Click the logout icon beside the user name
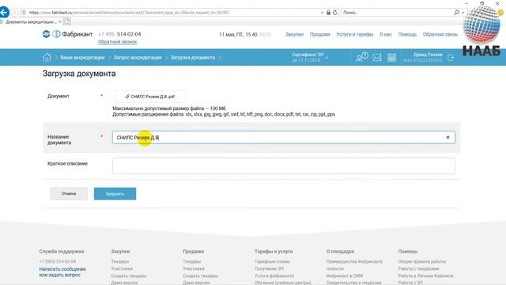 tap(451, 58)
